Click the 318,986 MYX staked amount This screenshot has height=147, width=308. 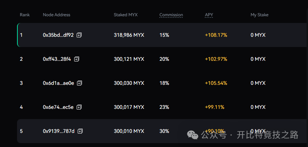click(x=129, y=35)
